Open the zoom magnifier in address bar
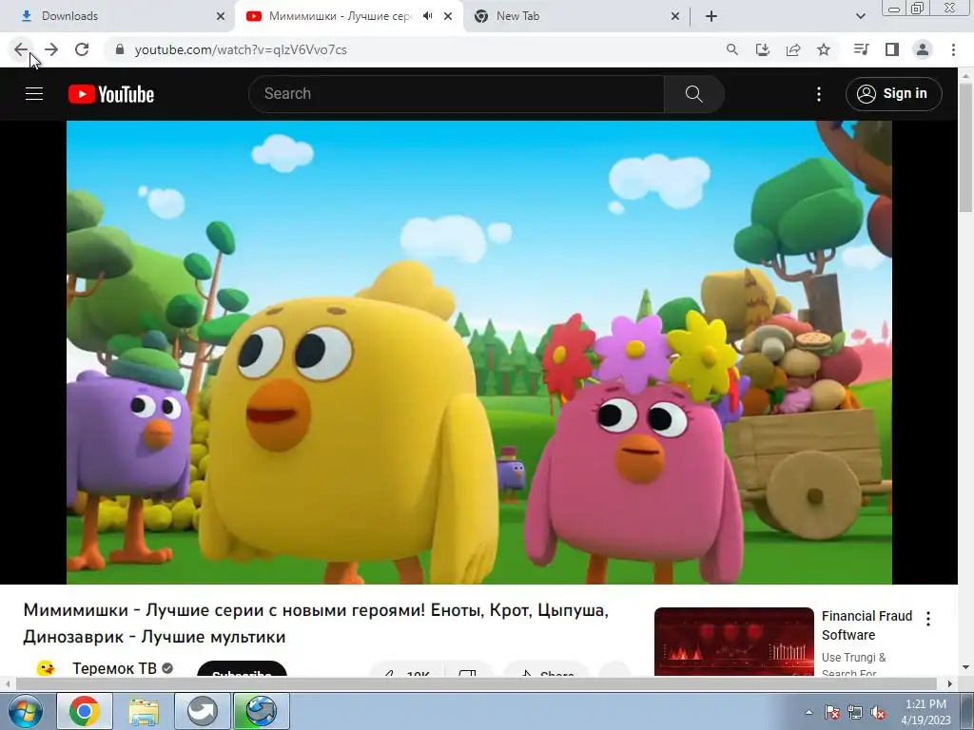The width and height of the screenshot is (974, 730). (x=732, y=49)
